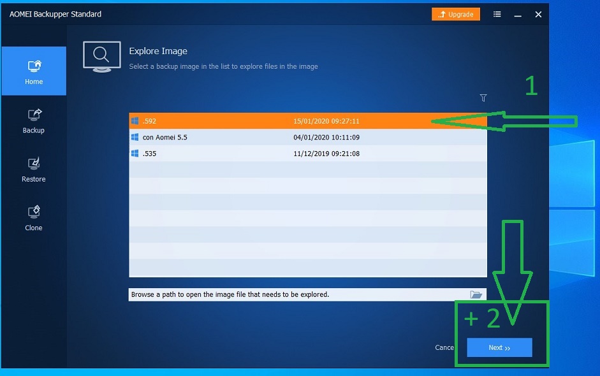Select the .535 backup row

click(308, 154)
